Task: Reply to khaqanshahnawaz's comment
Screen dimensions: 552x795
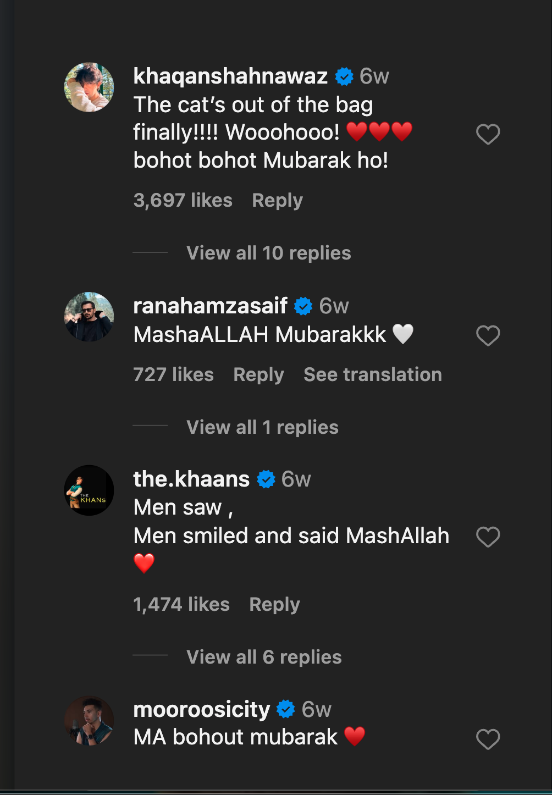Action: 277,200
